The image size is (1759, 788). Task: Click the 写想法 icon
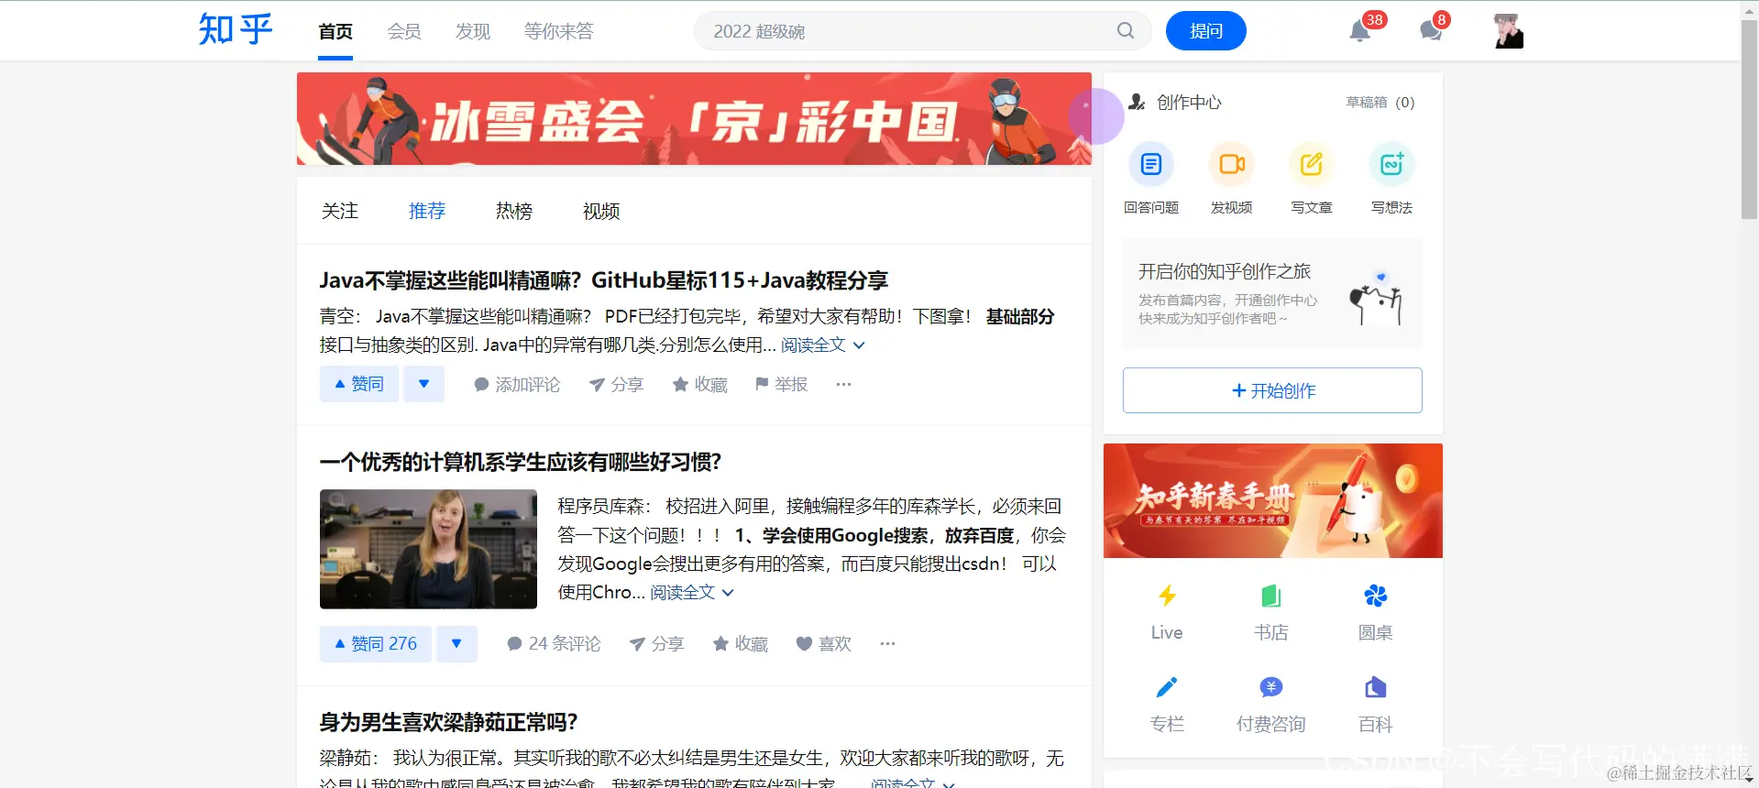click(x=1391, y=164)
